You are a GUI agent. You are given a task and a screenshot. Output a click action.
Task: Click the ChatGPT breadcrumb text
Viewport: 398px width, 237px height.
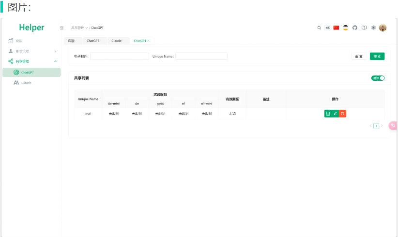97,28
